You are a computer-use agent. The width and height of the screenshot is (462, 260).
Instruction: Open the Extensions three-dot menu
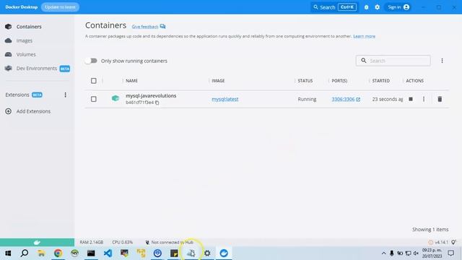click(x=65, y=95)
